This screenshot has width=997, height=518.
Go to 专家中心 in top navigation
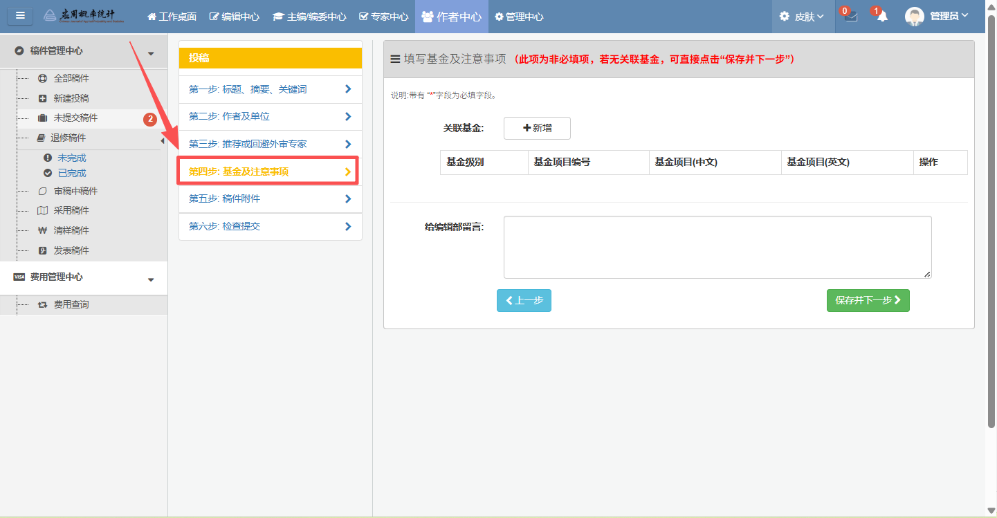pos(384,17)
